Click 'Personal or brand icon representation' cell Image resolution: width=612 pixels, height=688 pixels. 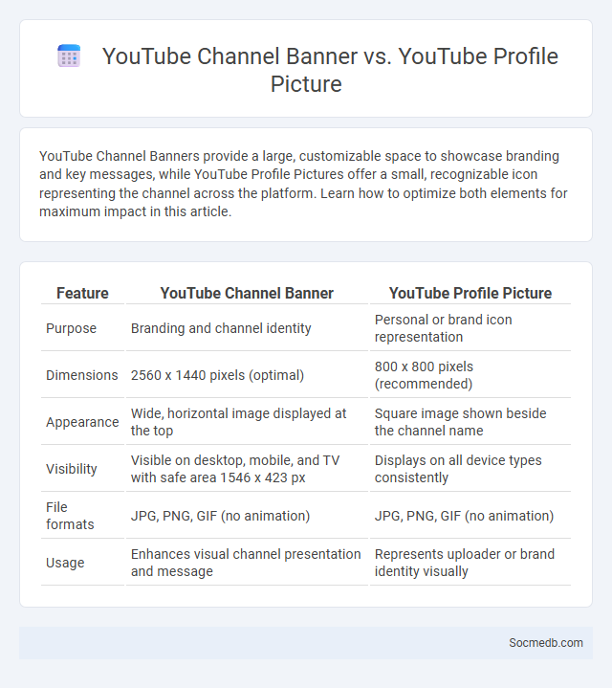[470, 328]
